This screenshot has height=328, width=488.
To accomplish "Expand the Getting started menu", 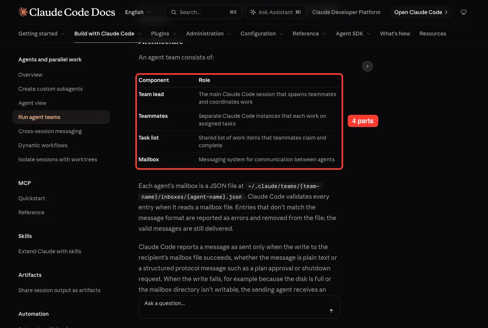I will pos(42,34).
